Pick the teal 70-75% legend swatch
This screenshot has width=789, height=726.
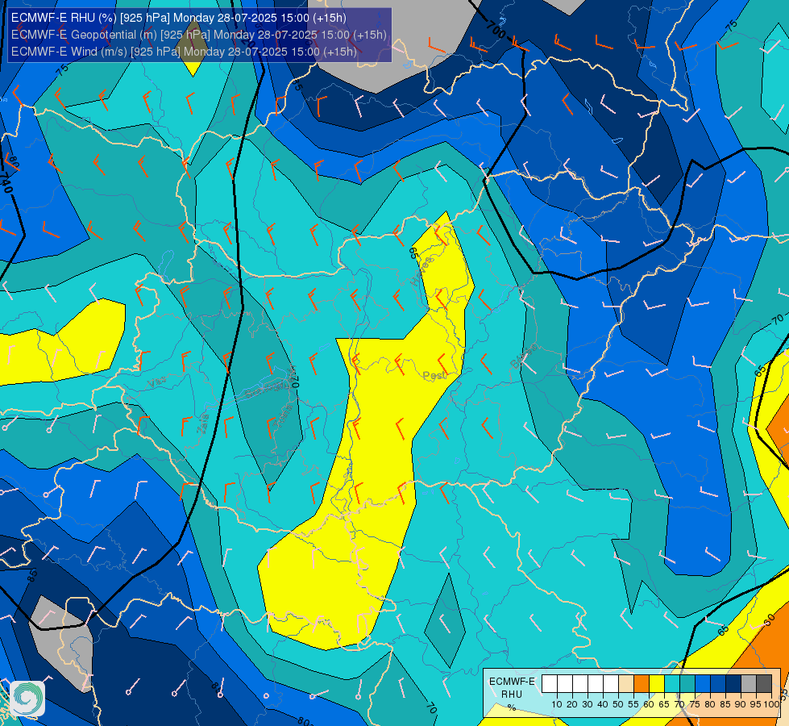coord(687,684)
